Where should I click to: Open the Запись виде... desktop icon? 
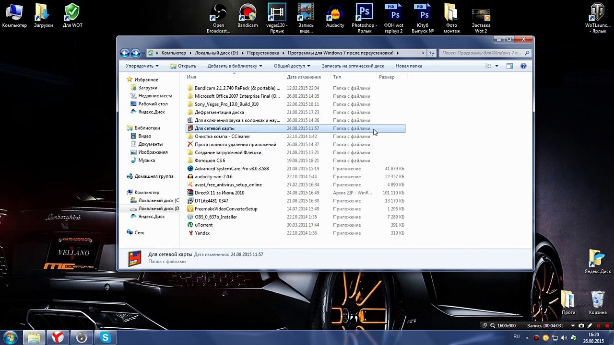(x=306, y=19)
